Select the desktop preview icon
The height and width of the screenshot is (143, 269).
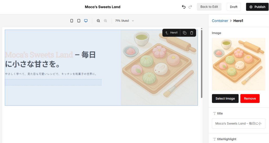click(86, 21)
